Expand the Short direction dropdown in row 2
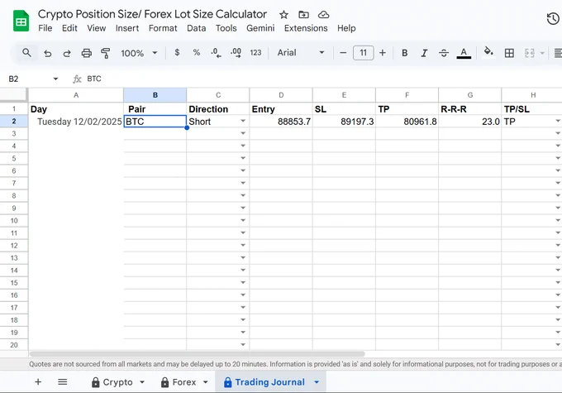This screenshot has width=562, height=393. (243, 122)
